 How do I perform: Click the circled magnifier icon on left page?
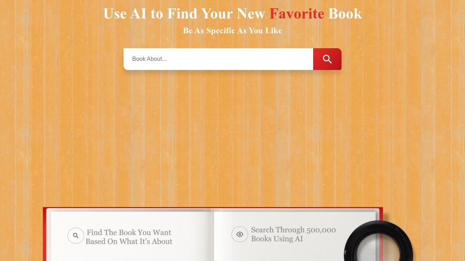click(x=76, y=236)
